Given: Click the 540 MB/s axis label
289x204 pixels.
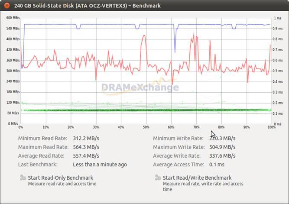Looking at the screenshot, I should (x=13, y=29).
